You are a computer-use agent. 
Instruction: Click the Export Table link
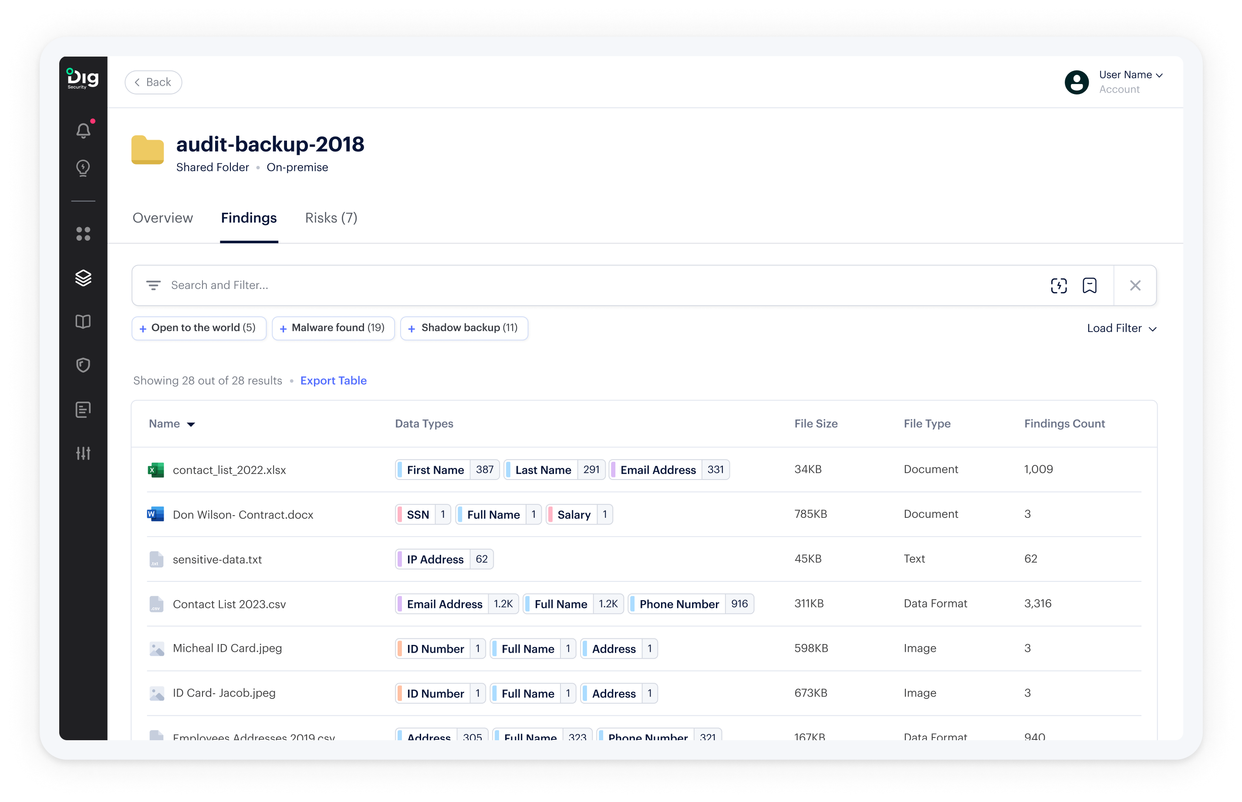[334, 381]
